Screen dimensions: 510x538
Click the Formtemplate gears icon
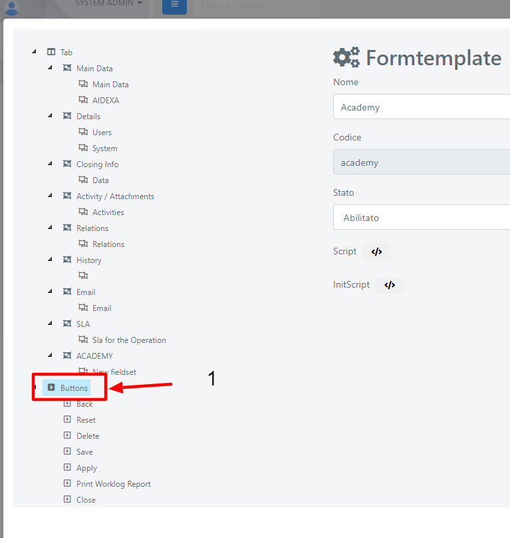(346, 57)
